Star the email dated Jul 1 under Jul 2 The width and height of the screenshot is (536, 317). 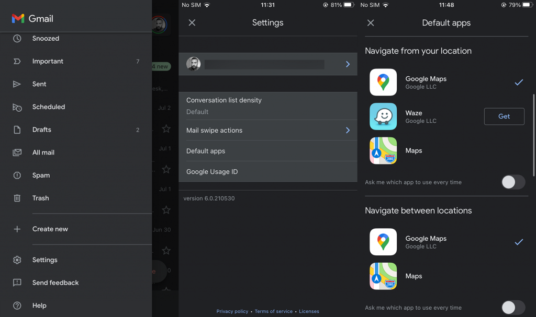click(166, 169)
